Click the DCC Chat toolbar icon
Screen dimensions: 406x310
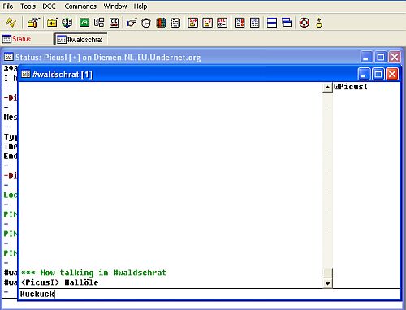pos(208,23)
